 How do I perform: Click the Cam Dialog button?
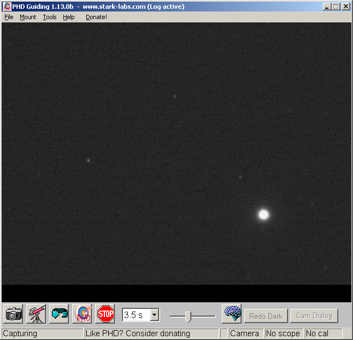point(314,316)
